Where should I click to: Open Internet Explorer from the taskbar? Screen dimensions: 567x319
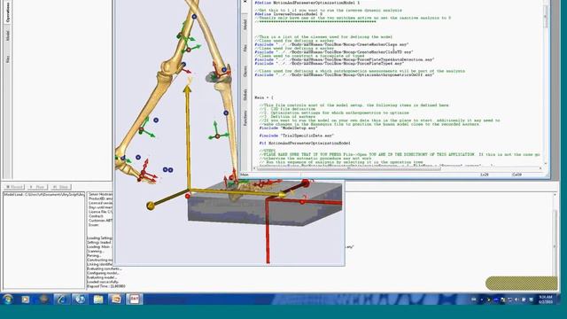tap(61, 300)
